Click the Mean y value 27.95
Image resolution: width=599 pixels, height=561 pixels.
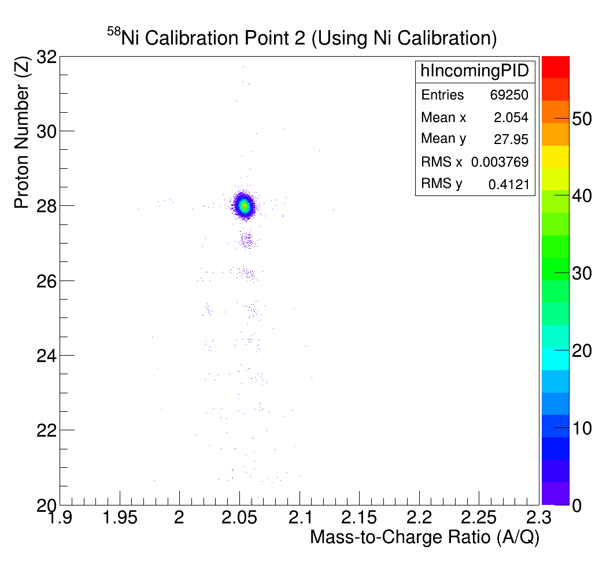point(512,139)
